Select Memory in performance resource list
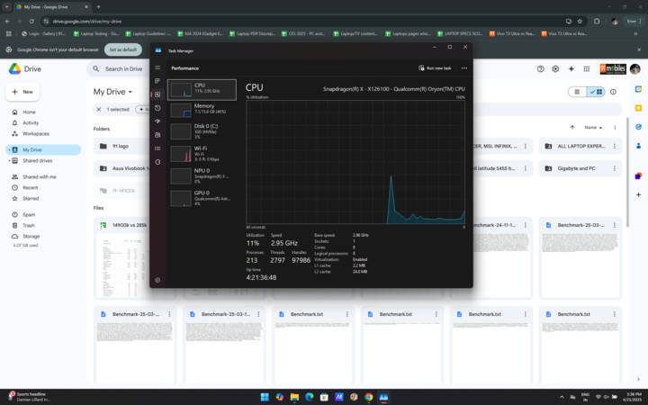Screen dimensions: 648x405 click(202, 110)
